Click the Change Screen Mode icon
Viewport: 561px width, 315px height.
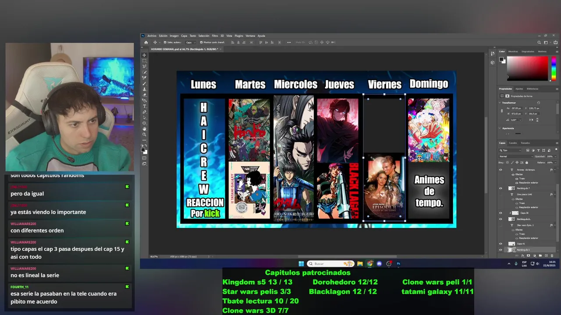click(x=144, y=164)
